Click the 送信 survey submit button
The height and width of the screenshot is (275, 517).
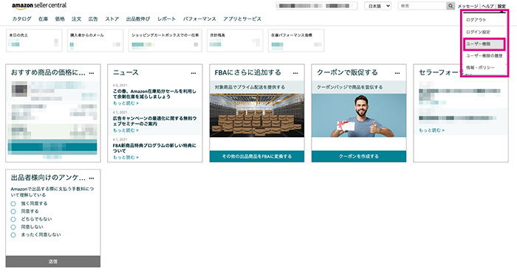pyautogui.click(x=53, y=262)
